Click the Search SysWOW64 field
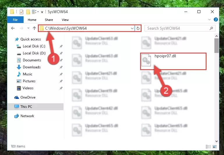The height and width of the screenshot is (155, 224). 180,28
